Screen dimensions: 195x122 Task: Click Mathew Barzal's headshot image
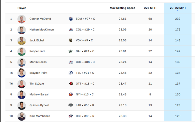click(x=22, y=95)
